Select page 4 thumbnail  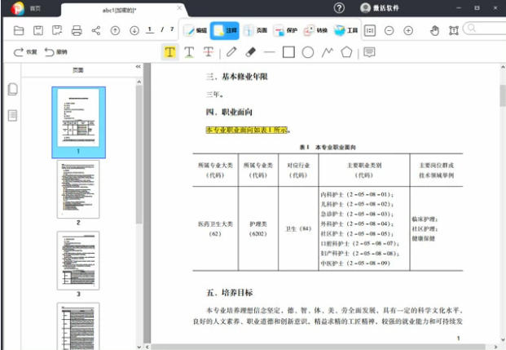click(78, 326)
